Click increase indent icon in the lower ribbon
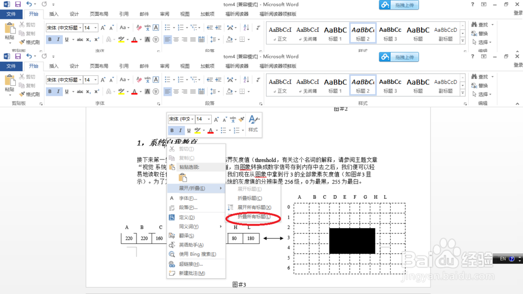 click(x=219, y=80)
